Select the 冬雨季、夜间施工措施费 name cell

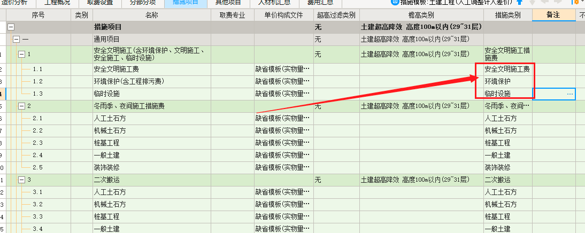[152, 106]
